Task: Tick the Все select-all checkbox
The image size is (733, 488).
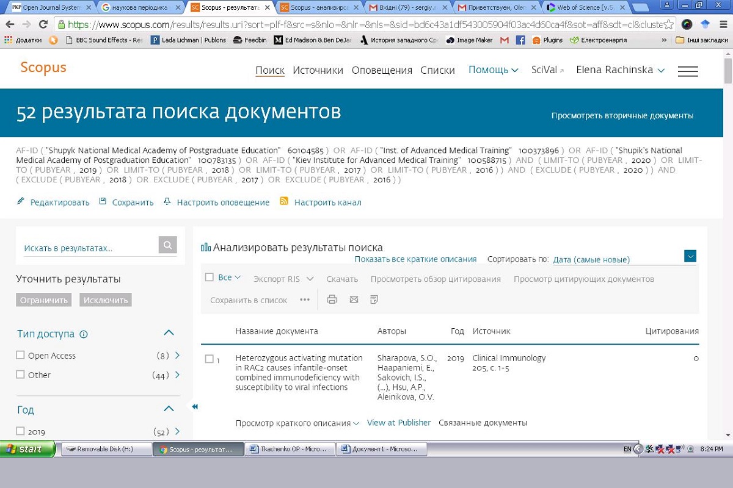Action: coord(210,278)
